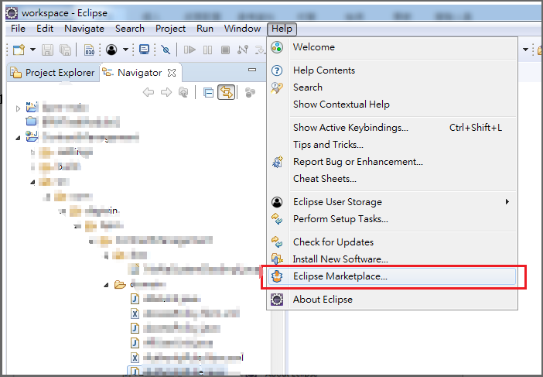The height and width of the screenshot is (377, 543).
Task: Open toolbar overflow dropdown arrow at far right
Action: click(525, 50)
